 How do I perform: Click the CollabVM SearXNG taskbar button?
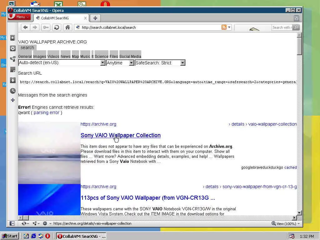coord(81,236)
